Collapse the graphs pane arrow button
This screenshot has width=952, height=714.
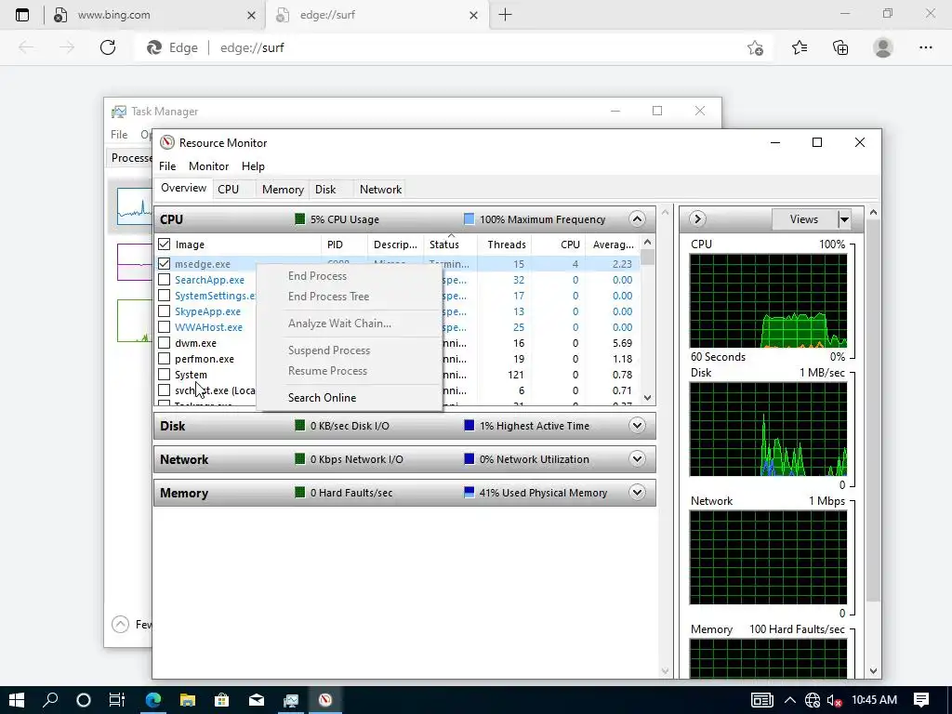pos(697,219)
